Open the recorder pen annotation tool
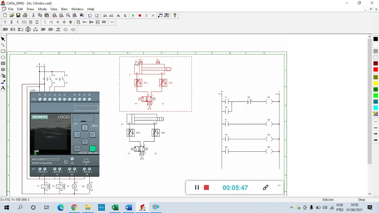This screenshot has width=379, height=213. click(266, 187)
